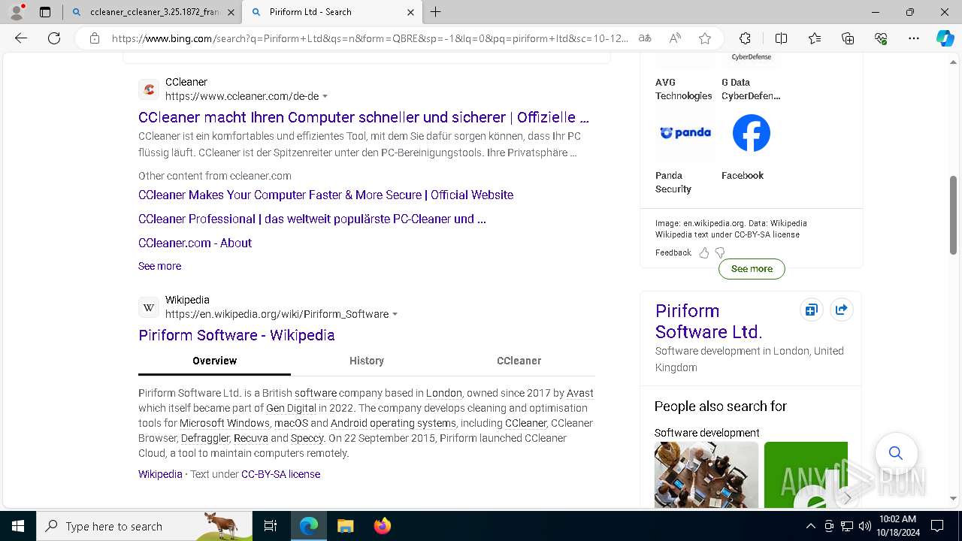Open a new tab with the plus button
962x541 pixels.
[x=436, y=12]
